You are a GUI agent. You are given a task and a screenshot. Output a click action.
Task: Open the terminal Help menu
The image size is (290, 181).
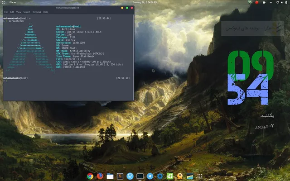click(x=45, y=12)
